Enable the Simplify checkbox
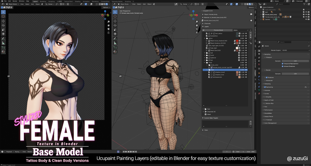Image resolution: width=311 pixels, height=166 pixels. pyautogui.click(x=265, y=97)
